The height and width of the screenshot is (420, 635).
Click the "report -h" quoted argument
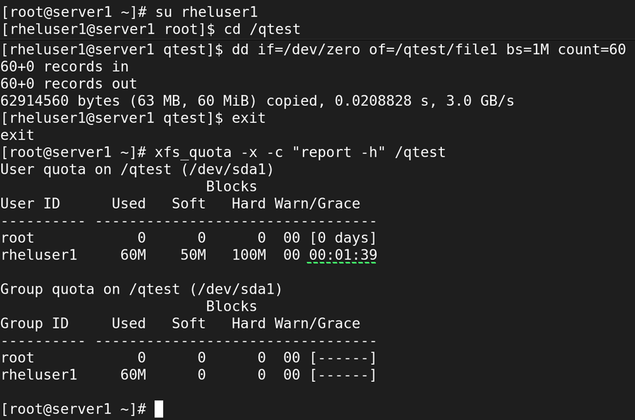338,152
